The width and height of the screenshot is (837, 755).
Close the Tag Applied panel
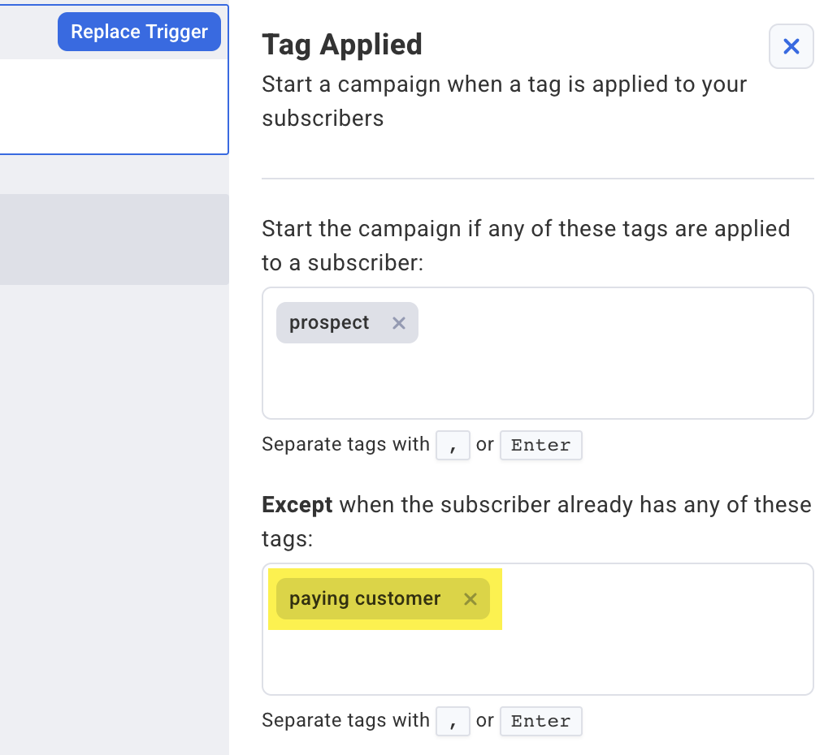(791, 46)
